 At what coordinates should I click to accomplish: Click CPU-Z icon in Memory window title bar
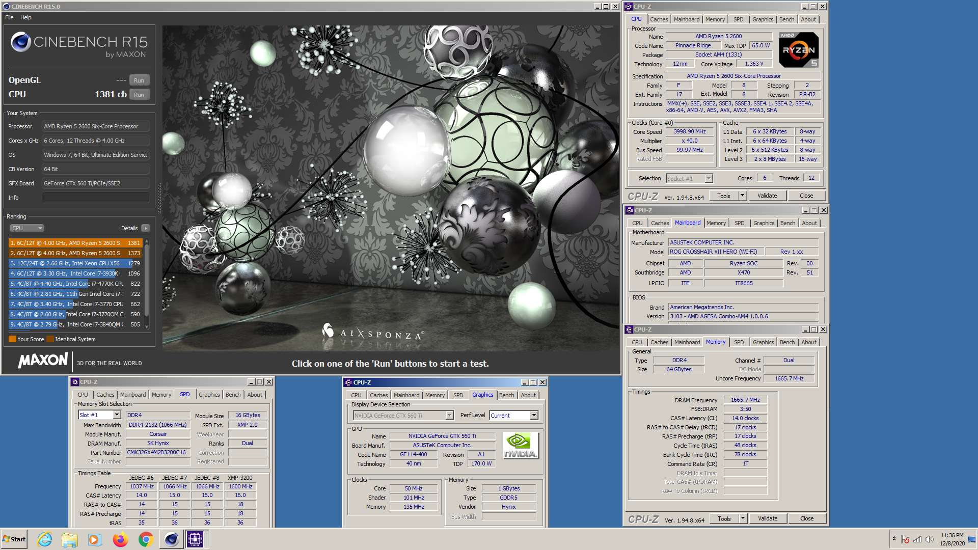point(630,329)
